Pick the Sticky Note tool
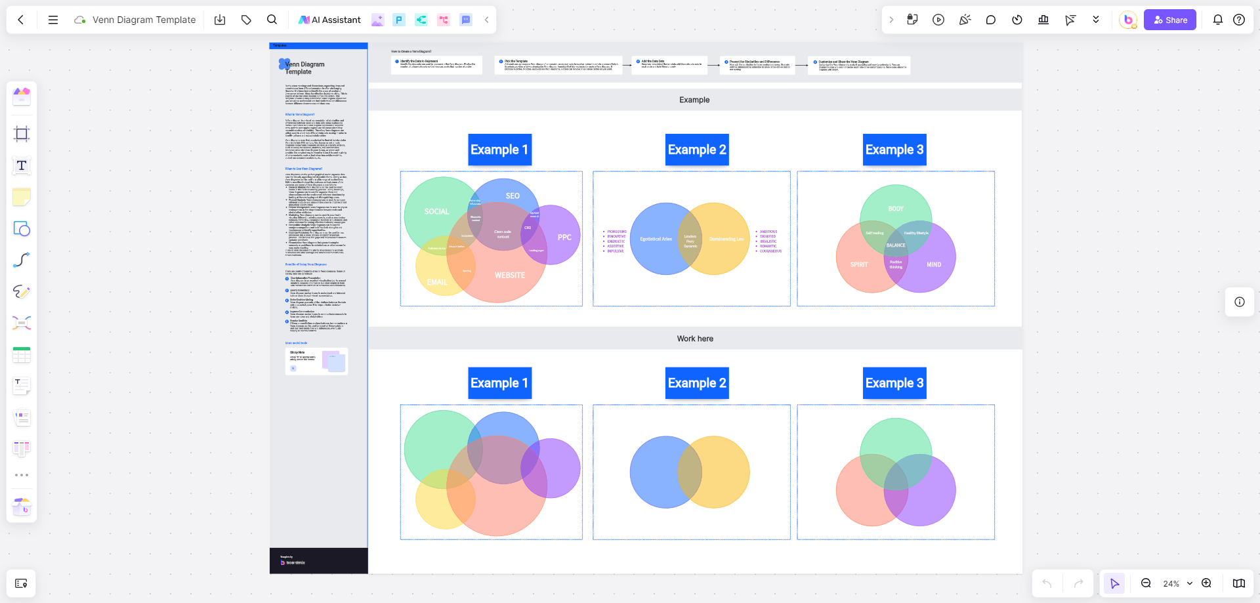The height and width of the screenshot is (603, 1260). point(22,197)
